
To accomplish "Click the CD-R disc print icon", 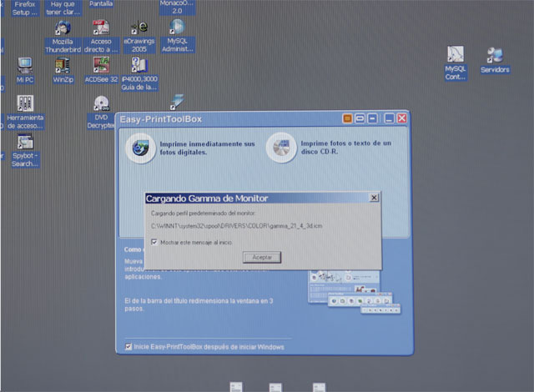I will click(x=280, y=148).
